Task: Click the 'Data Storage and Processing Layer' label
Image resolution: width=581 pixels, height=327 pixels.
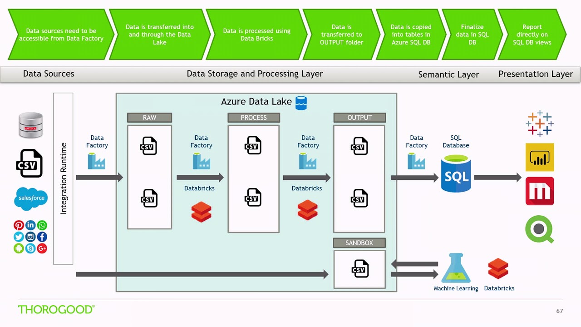Action: click(255, 74)
